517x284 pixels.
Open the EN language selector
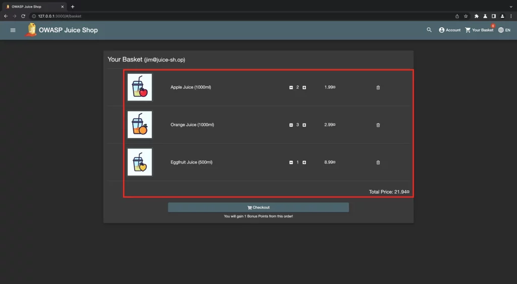point(504,30)
